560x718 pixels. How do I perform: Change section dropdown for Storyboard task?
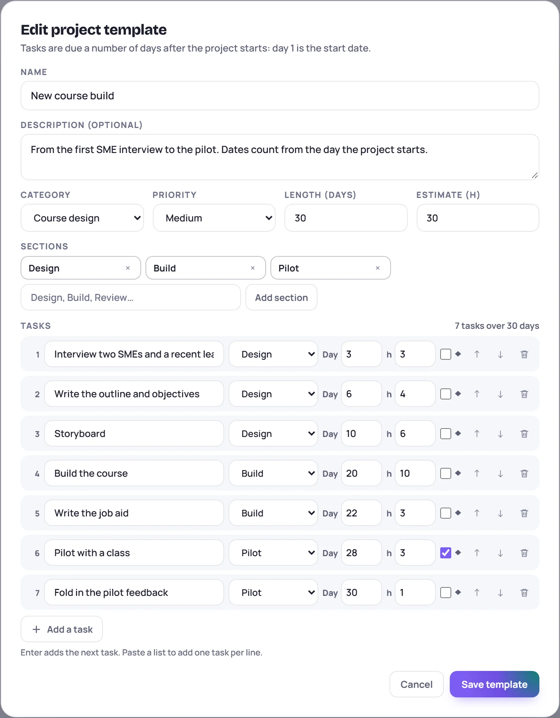click(273, 434)
